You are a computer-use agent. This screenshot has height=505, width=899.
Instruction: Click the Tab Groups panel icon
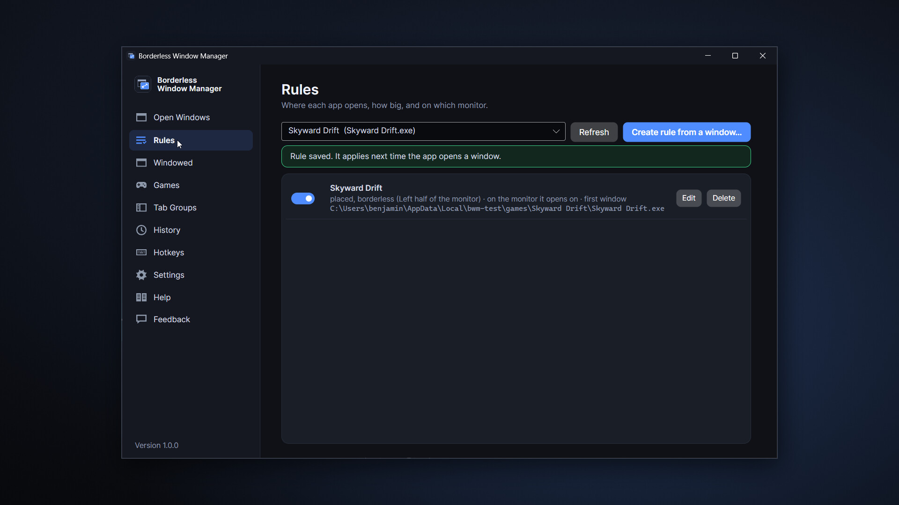tap(141, 208)
